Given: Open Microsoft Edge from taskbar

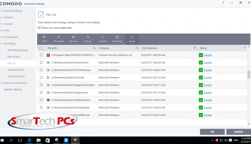Looking at the screenshot, I should click(29, 140).
